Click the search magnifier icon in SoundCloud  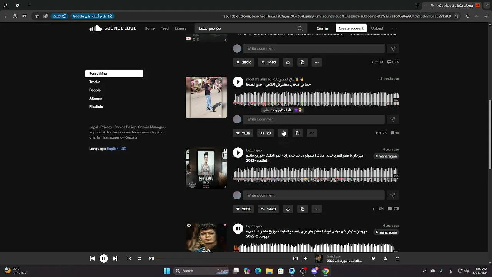(x=300, y=28)
